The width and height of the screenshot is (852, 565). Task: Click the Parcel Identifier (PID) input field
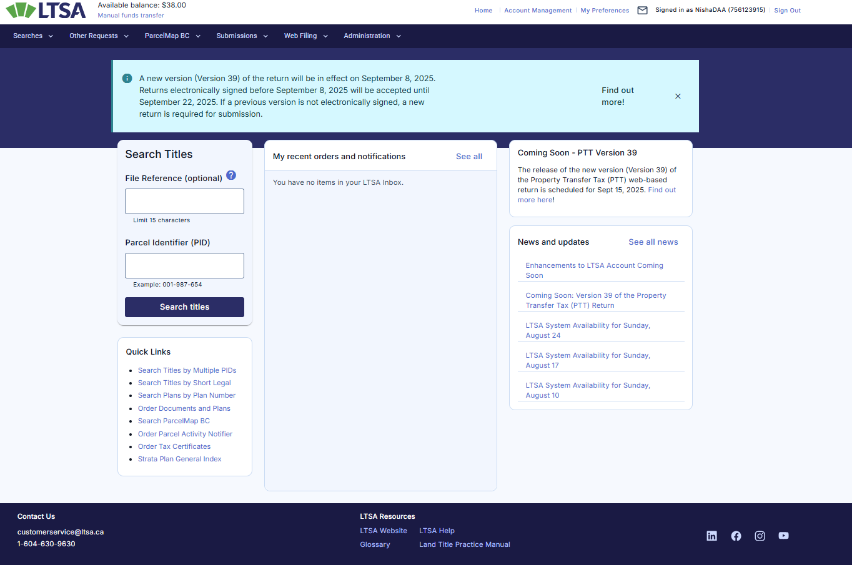click(184, 265)
